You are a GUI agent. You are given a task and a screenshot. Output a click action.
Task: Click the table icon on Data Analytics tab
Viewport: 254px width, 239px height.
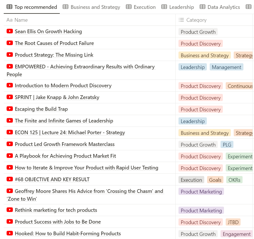pos(202,7)
